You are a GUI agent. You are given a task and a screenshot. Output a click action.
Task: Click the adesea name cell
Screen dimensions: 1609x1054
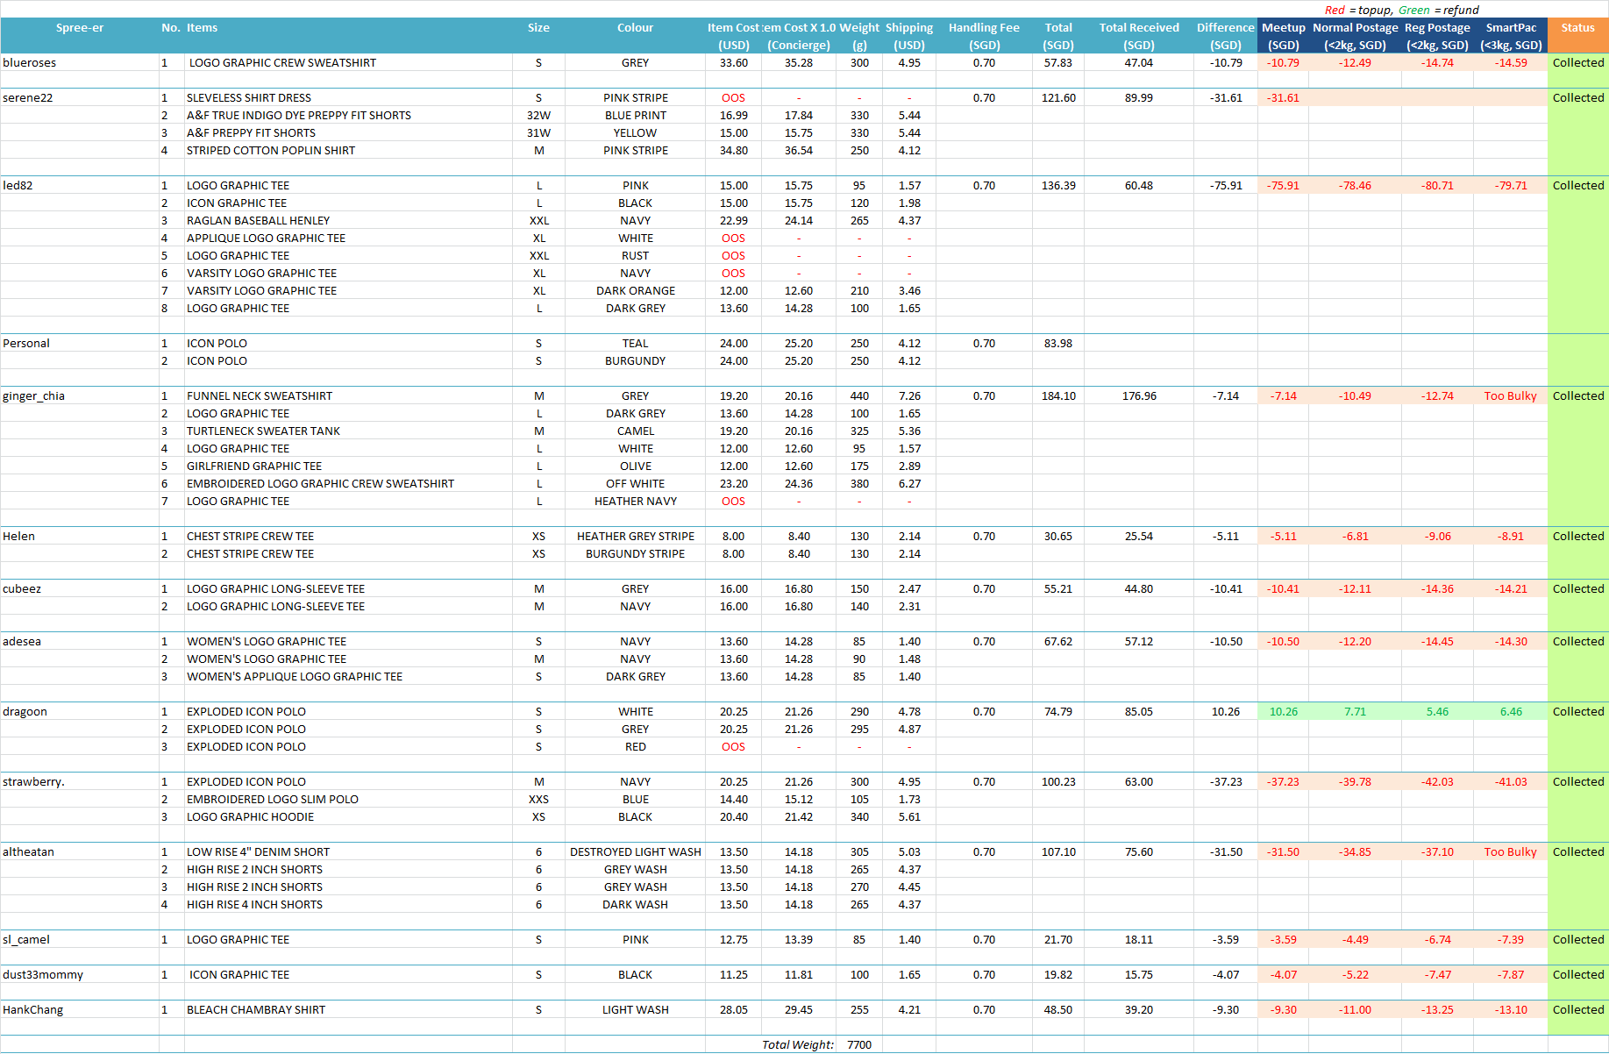pos(79,641)
